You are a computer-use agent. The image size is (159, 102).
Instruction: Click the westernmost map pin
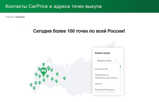pyautogui.click(x=31, y=85)
